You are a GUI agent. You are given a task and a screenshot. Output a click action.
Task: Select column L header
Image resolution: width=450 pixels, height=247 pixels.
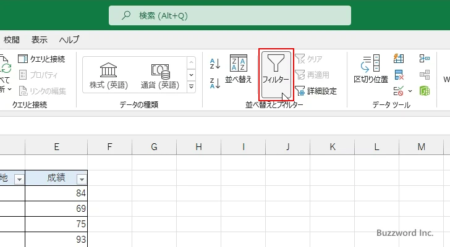click(376, 147)
